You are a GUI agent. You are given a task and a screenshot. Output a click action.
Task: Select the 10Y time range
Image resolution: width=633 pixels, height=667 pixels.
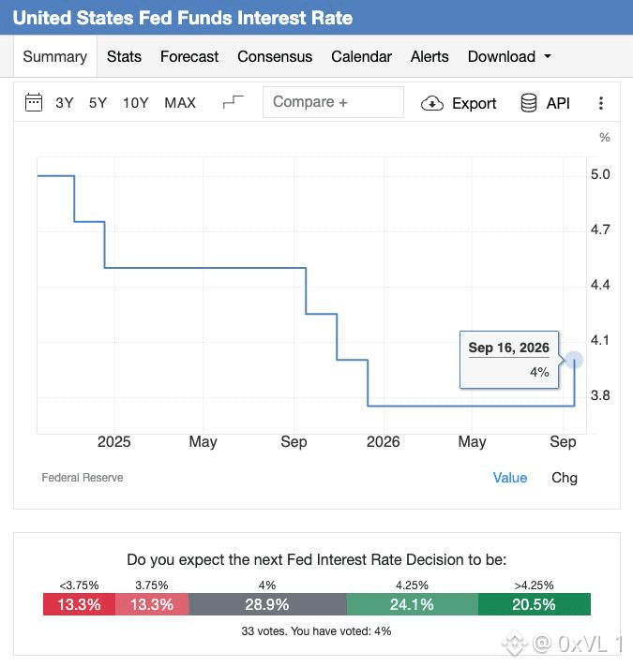click(136, 103)
